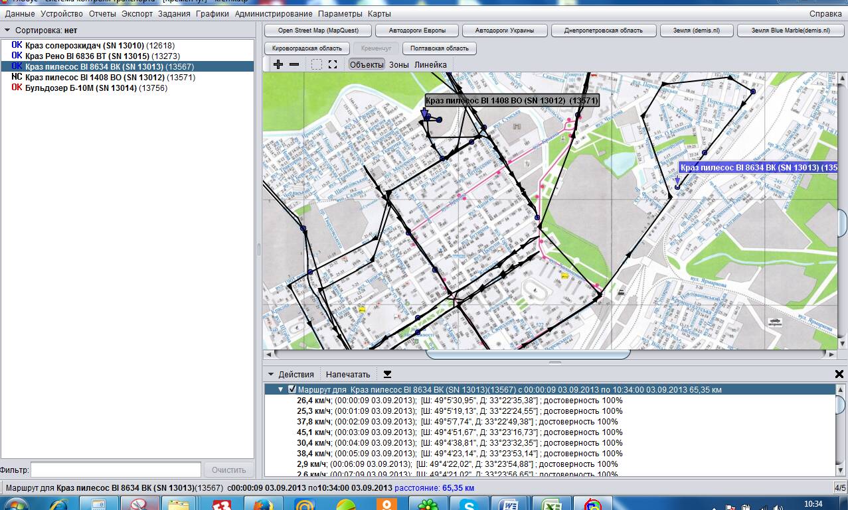The height and width of the screenshot is (510, 848).
Task: Close the route panel with X icon
Action: click(839, 374)
